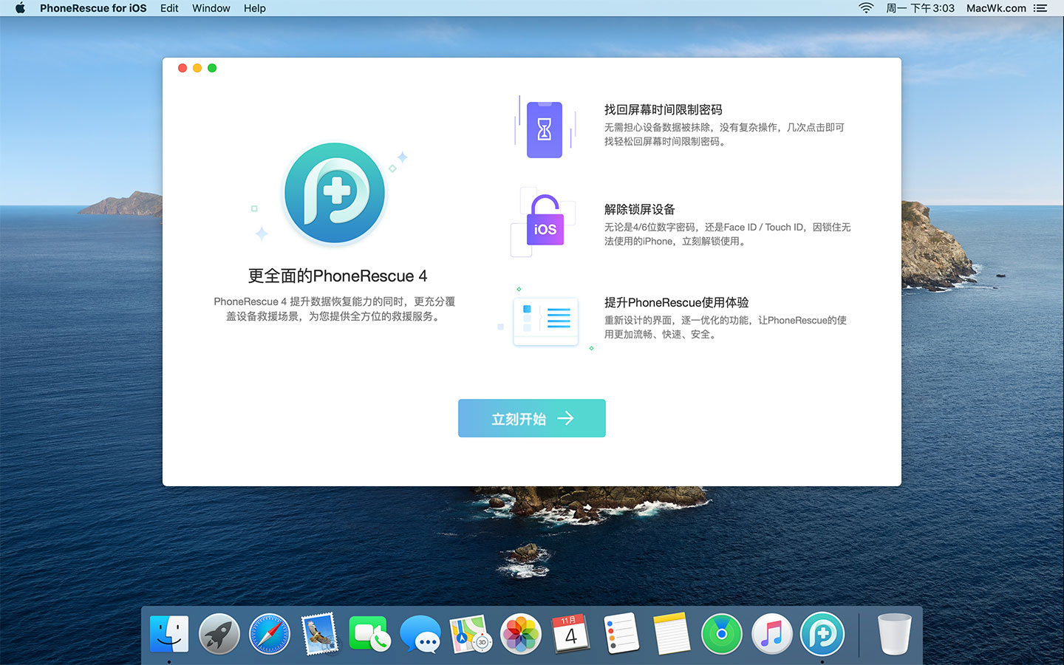Open Messages from the Dock
The width and height of the screenshot is (1064, 665).
pos(420,634)
